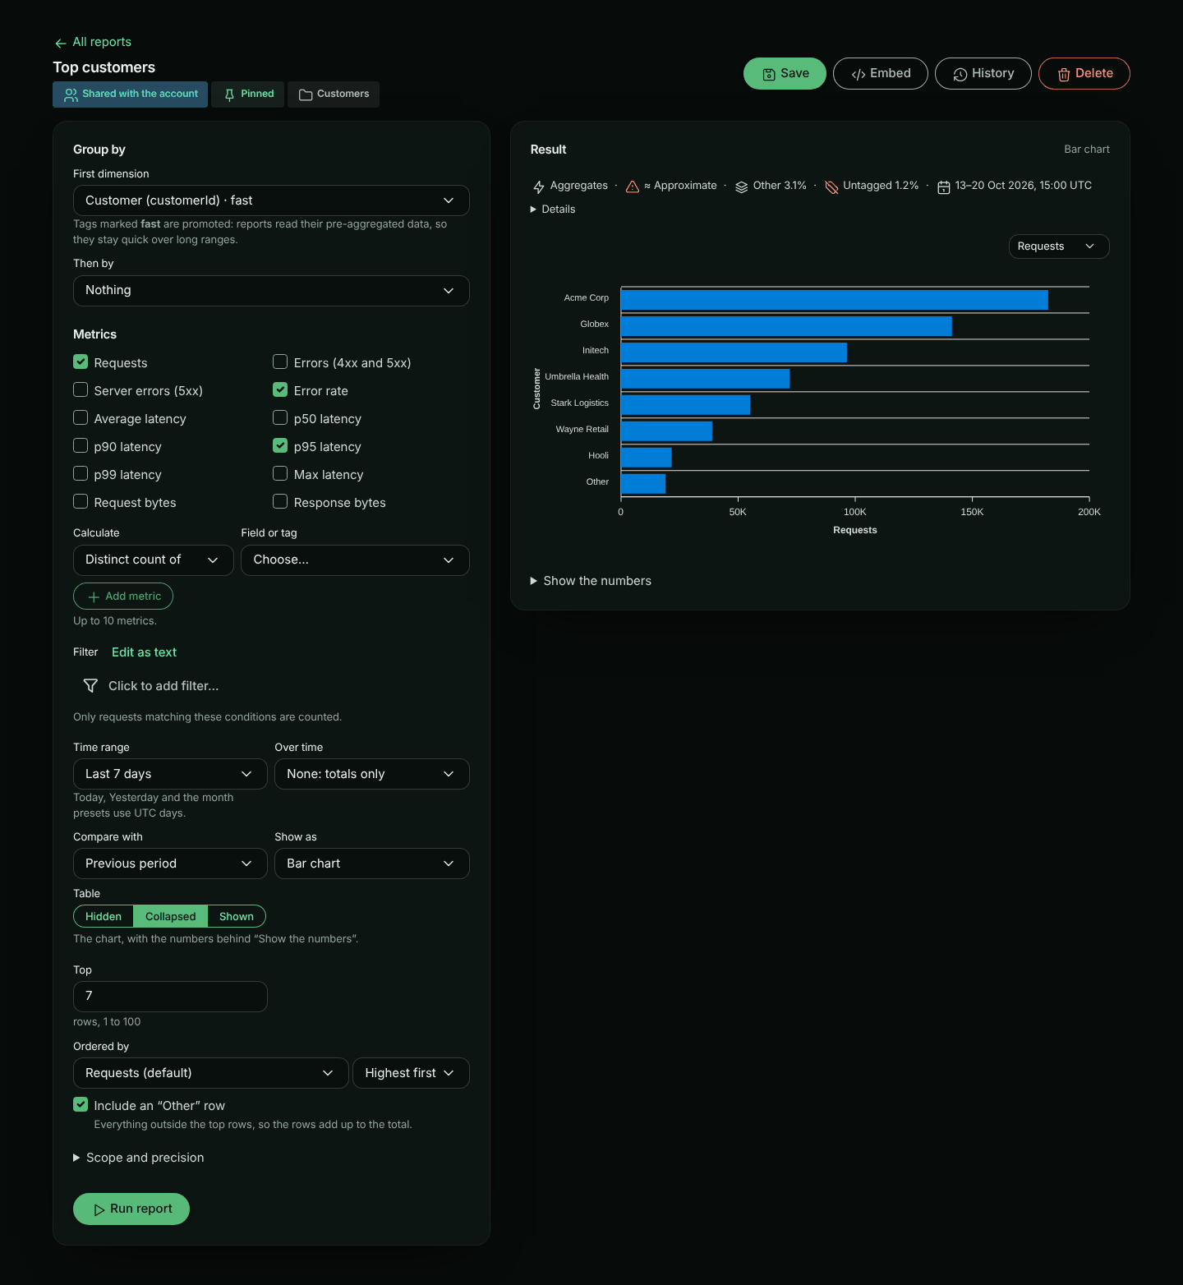View report History
This screenshot has width=1183, height=1285.
(983, 73)
